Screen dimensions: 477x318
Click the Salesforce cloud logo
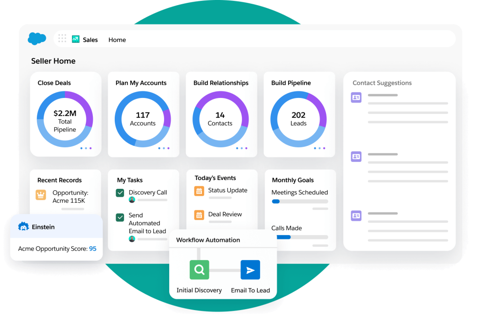37,39
